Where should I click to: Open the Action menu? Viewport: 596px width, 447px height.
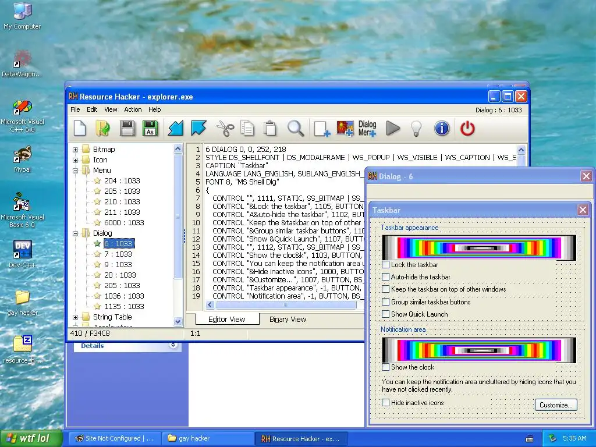(x=133, y=109)
